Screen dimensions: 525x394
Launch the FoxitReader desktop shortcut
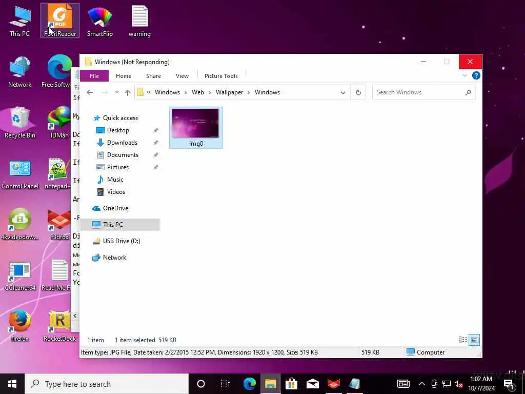(x=60, y=21)
